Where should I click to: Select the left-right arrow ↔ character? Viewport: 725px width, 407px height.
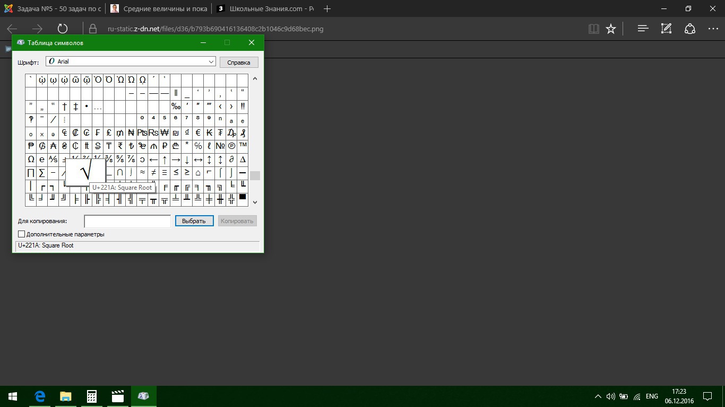198,160
